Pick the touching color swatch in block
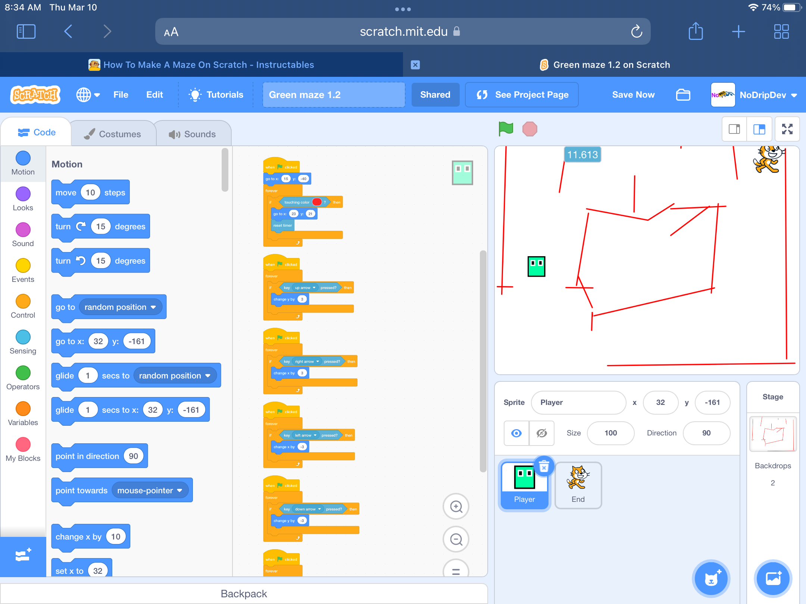The image size is (806, 604). (x=317, y=202)
